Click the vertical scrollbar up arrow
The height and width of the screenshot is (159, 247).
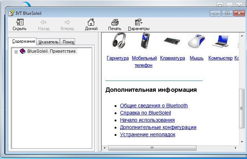[x=242, y=36]
